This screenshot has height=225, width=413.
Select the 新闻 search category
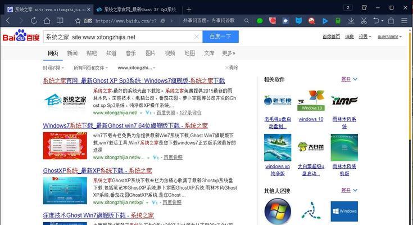point(72,53)
